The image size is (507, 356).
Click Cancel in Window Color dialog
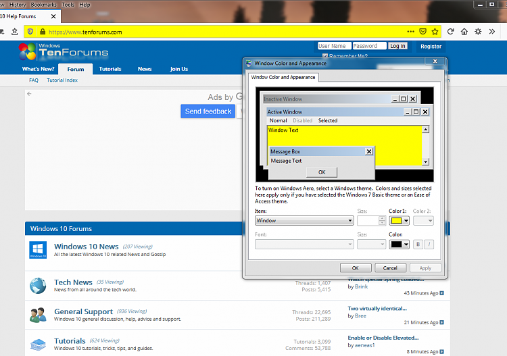pos(390,268)
